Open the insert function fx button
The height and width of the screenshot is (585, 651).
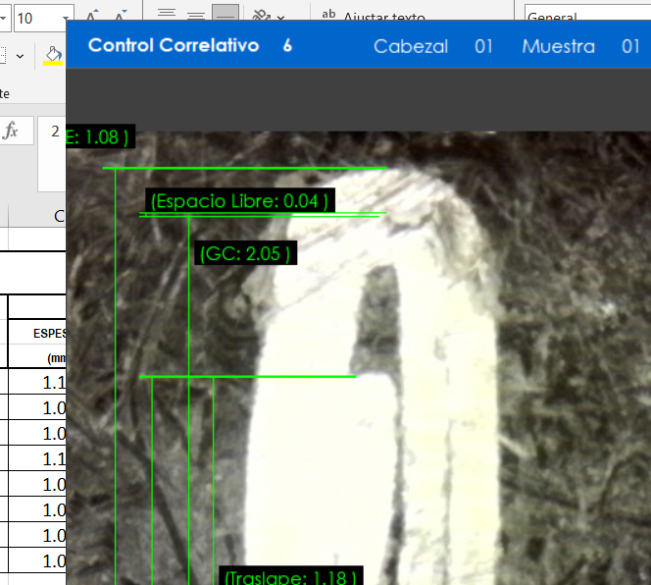point(12,132)
